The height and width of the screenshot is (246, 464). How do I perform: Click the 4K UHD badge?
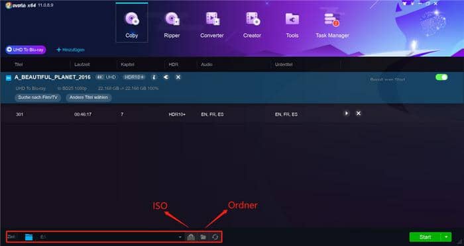(106, 77)
